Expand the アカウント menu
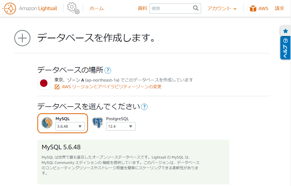The image size is (291, 186). (222, 9)
